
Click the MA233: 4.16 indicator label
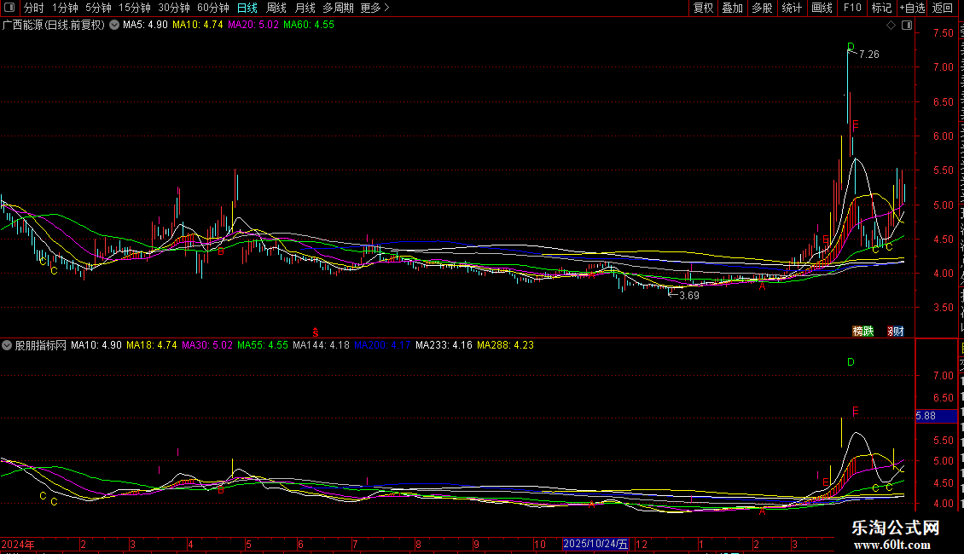pos(444,345)
